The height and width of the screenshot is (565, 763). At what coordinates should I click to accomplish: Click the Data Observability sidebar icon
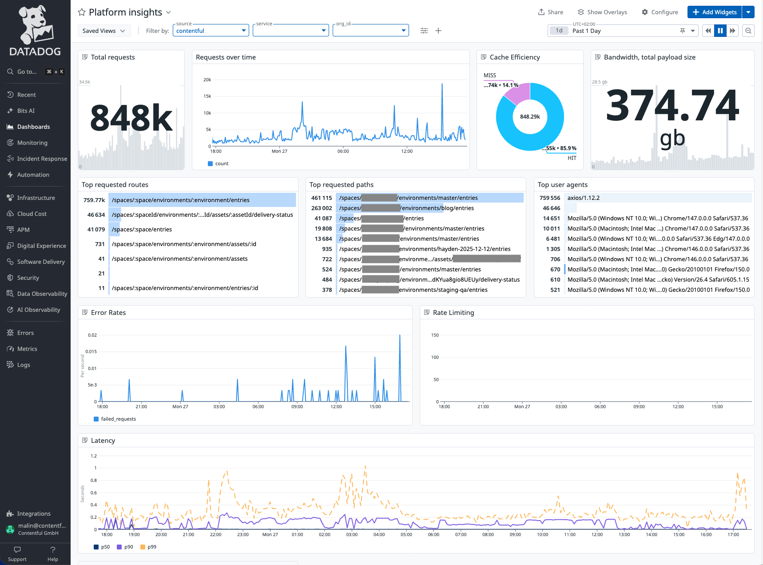click(x=10, y=294)
